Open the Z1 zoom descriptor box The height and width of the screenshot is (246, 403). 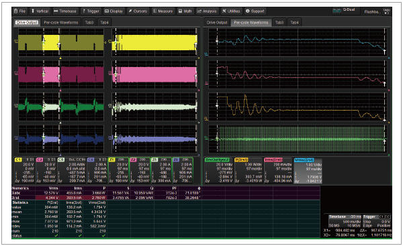click(118, 170)
